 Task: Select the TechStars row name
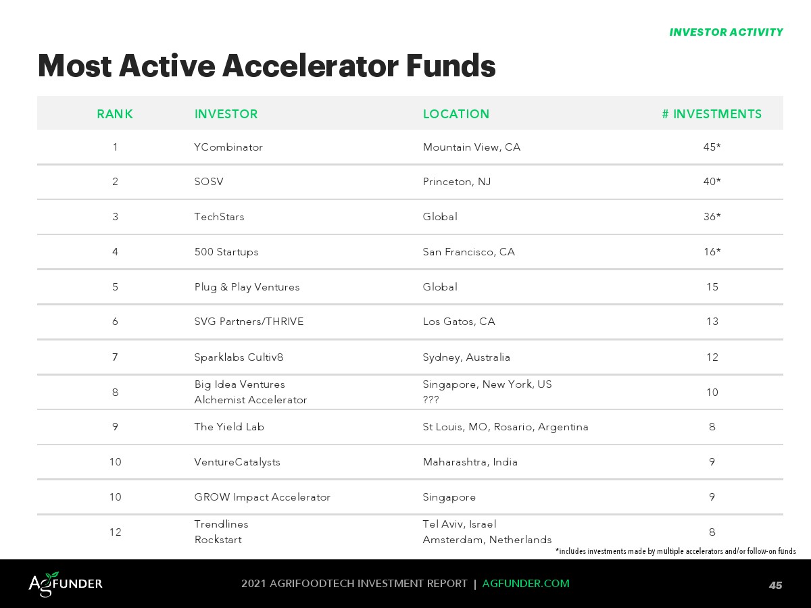[219, 217]
